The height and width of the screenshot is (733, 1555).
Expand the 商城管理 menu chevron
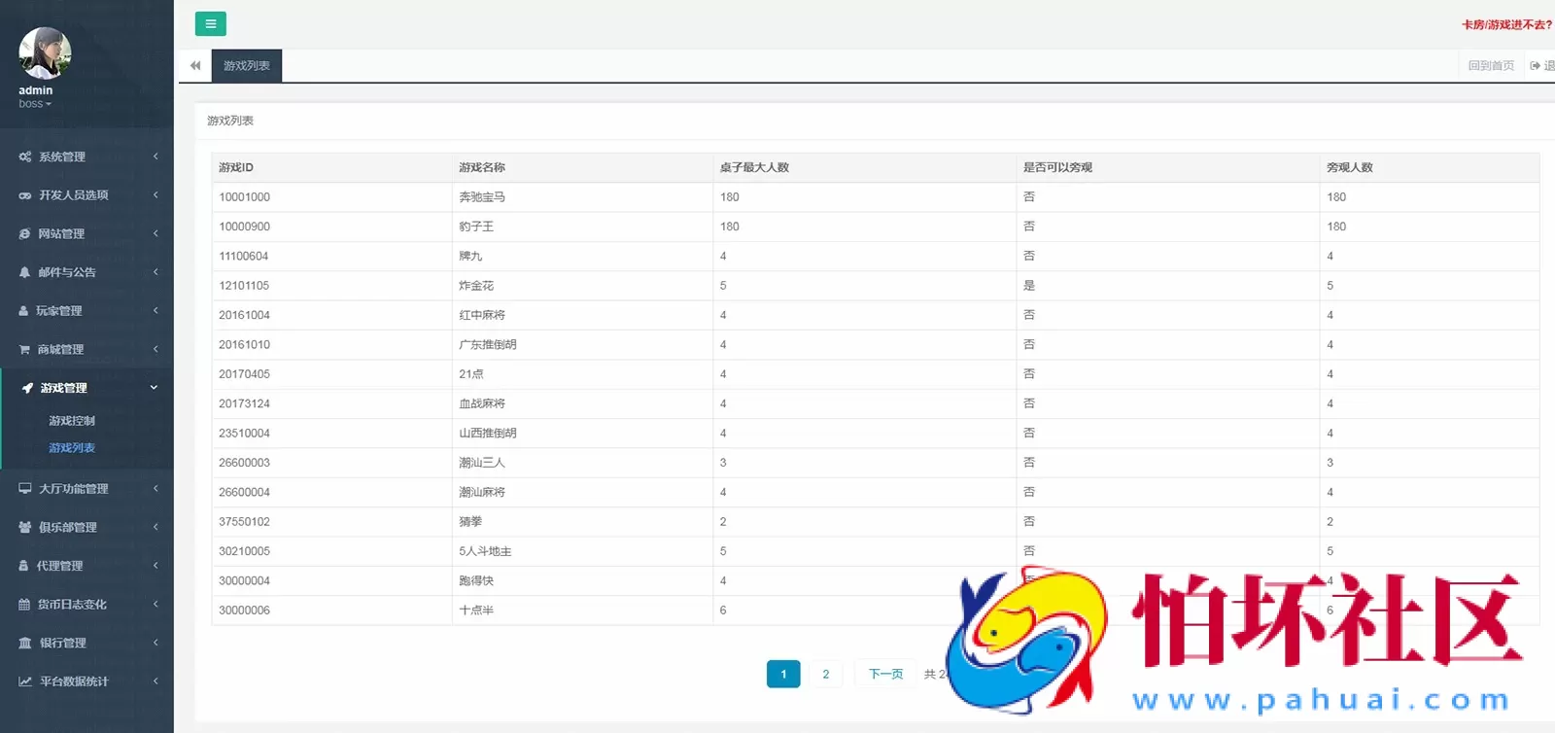coord(155,349)
